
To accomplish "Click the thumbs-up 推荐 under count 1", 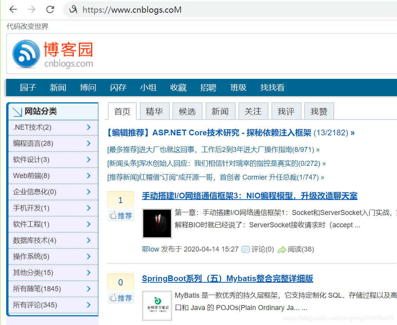I will (121, 215).
